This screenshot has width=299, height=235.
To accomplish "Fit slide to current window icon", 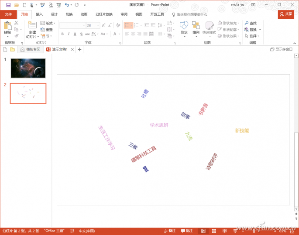I will [292, 231].
